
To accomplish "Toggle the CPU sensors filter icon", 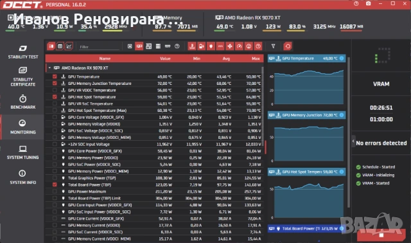I will click(130, 46).
